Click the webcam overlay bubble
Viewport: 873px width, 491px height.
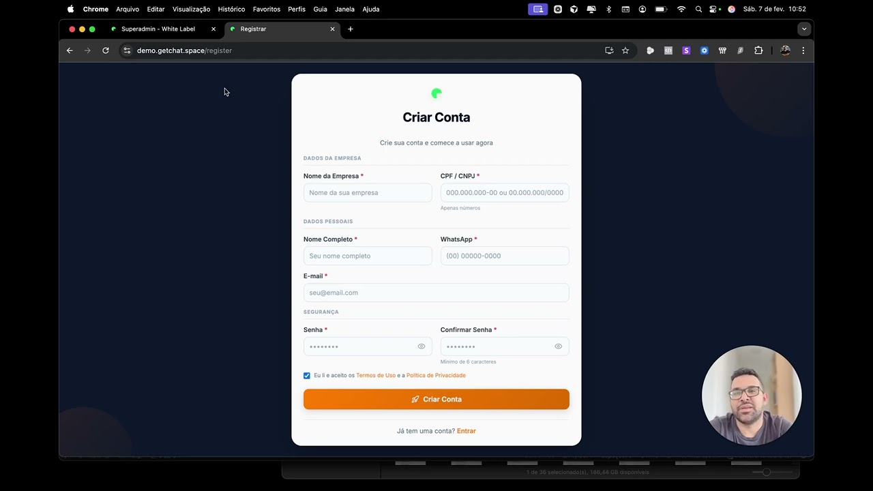click(x=752, y=396)
